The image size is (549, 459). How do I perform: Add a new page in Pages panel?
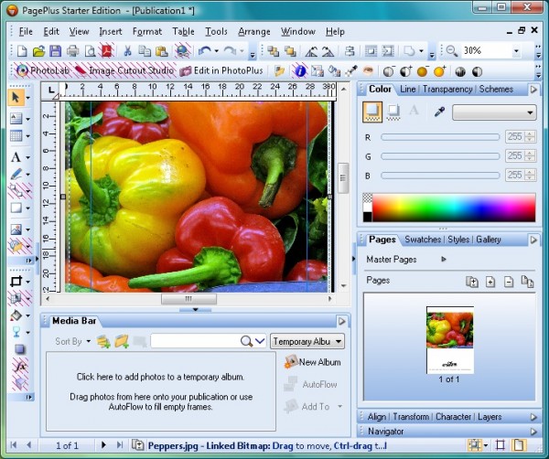490,282
